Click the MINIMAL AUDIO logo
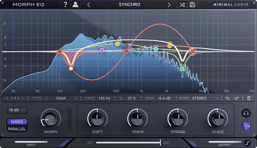257x148 pixels. click(x=231, y=4)
